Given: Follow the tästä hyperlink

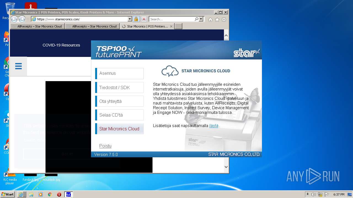Looking at the screenshot, I should 214,126.
